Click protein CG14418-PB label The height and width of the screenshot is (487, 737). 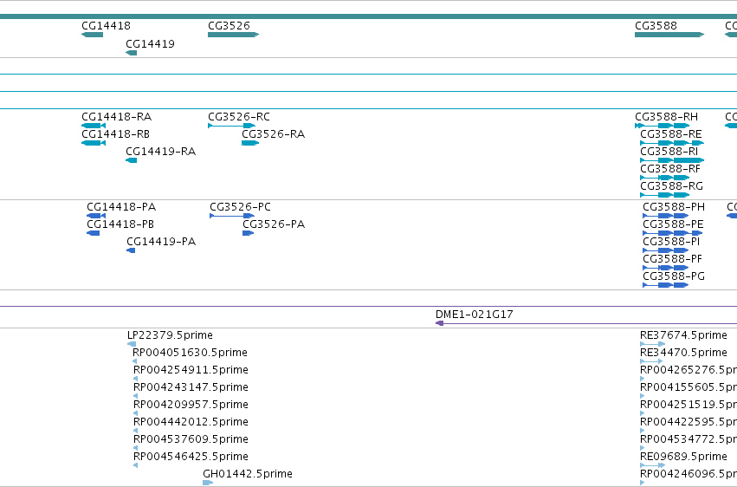120,224
